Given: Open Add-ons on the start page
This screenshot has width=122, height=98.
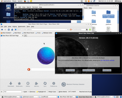Looking at the screenshot, I should click(x=37, y=84).
